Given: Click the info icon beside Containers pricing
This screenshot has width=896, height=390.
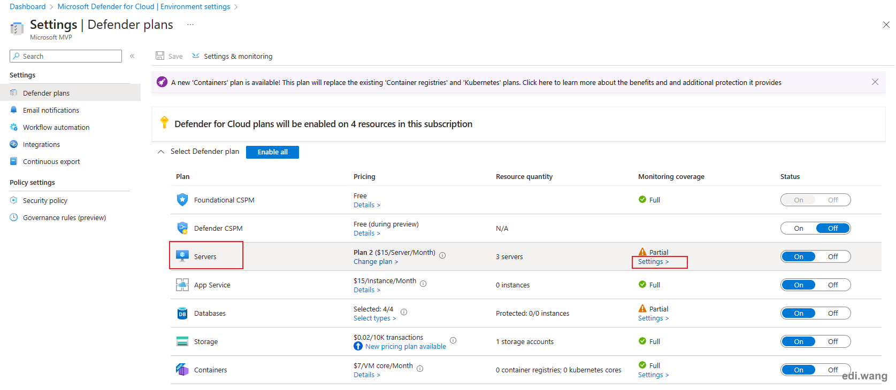Looking at the screenshot, I should (x=420, y=369).
